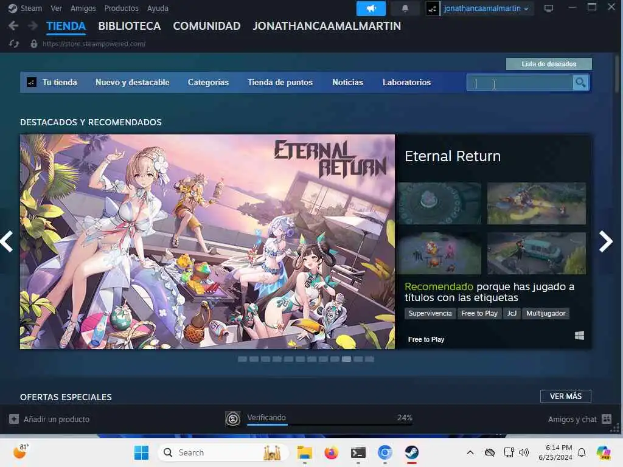Screen dimensions: 623x467
Task: Click the plus icon for adding product
Action: (x=14, y=419)
